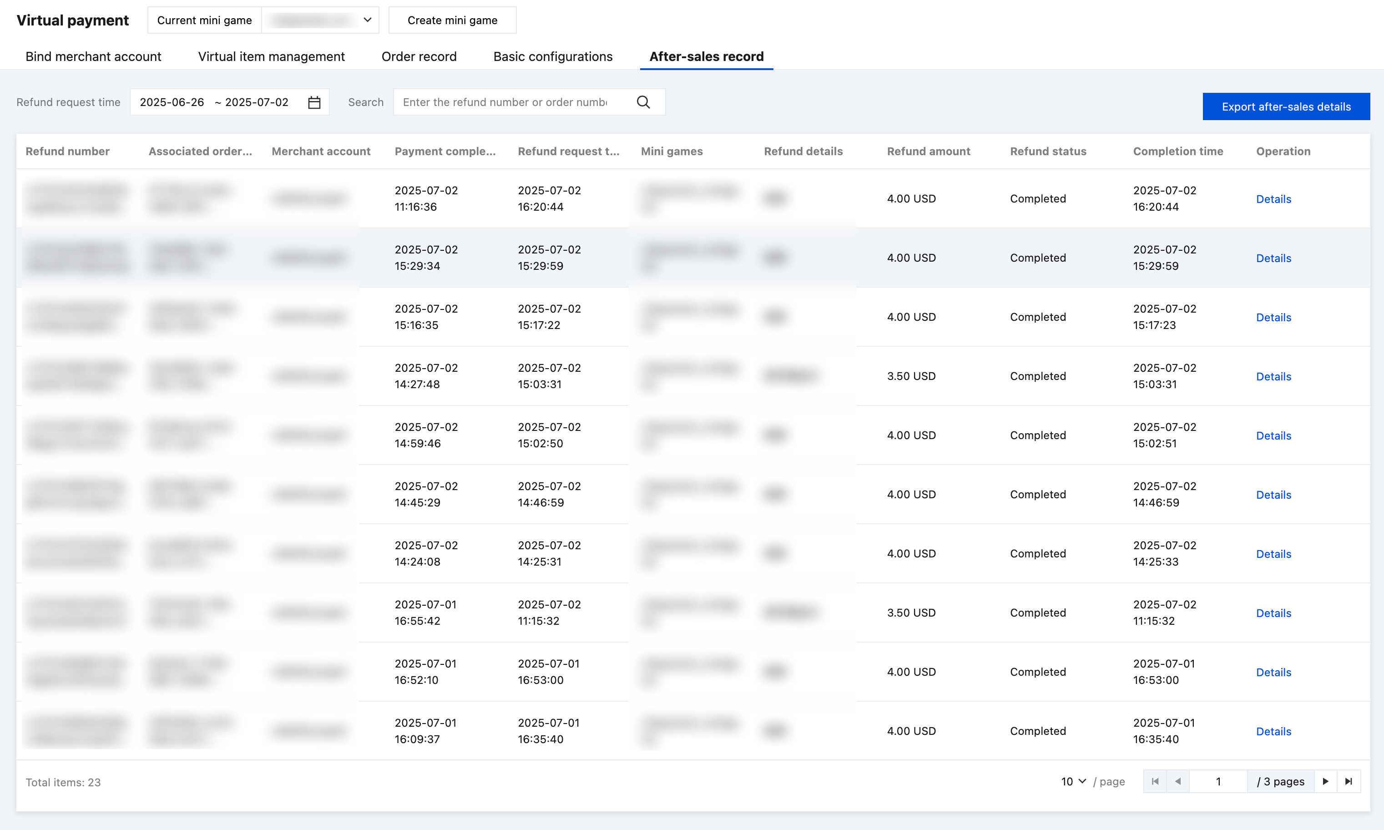Open the Current mini game dropdown
The height and width of the screenshot is (830, 1384).
point(320,20)
